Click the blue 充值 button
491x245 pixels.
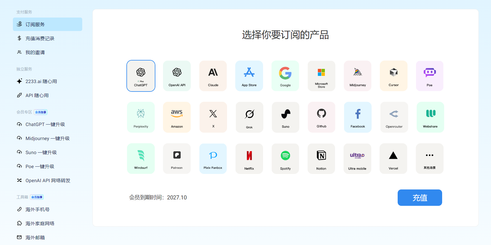point(420,198)
